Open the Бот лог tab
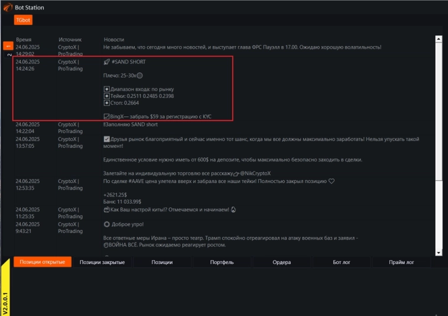The width and height of the screenshot is (448, 316). (342, 262)
